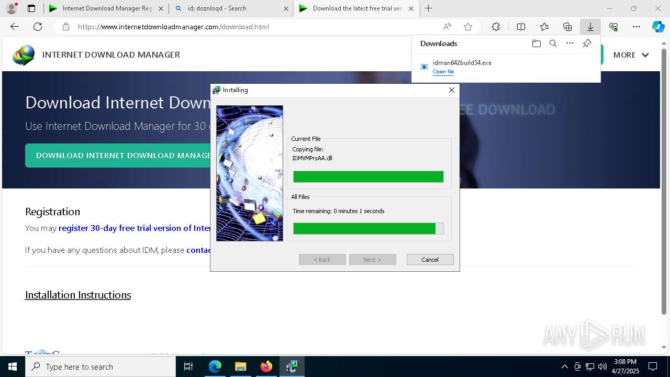Add page to favorites star
670x377 pixels.
click(x=468, y=27)
